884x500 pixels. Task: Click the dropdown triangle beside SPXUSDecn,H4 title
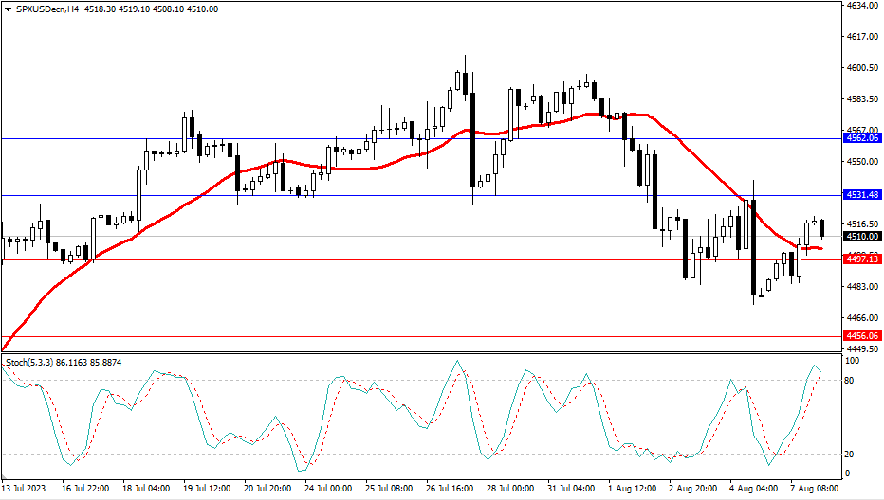click(x=7, y=9)
